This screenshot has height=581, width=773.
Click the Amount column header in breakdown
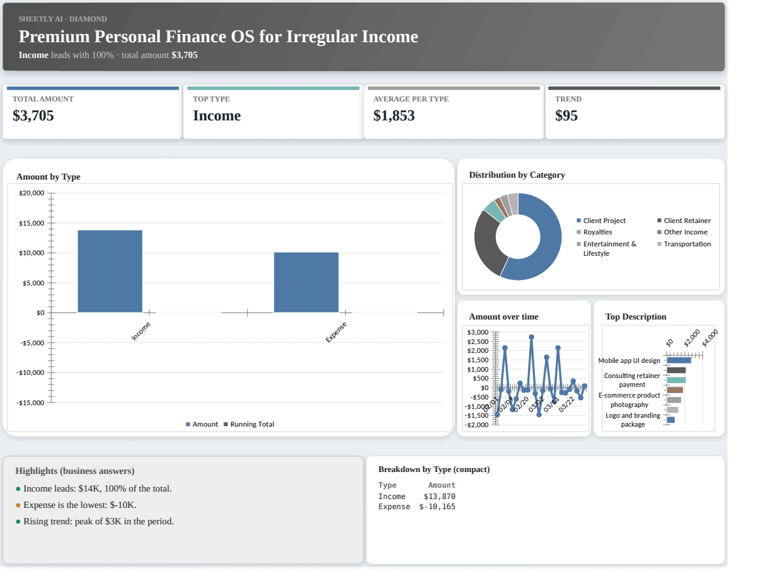(x=442, y=485)
